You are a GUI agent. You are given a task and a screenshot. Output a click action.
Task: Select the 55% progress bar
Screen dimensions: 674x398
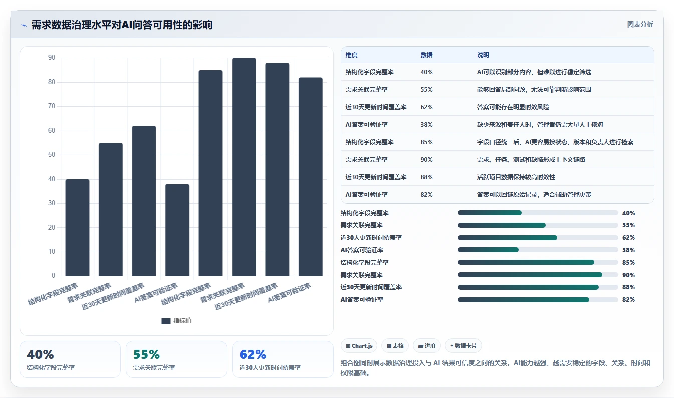point(538,225)
